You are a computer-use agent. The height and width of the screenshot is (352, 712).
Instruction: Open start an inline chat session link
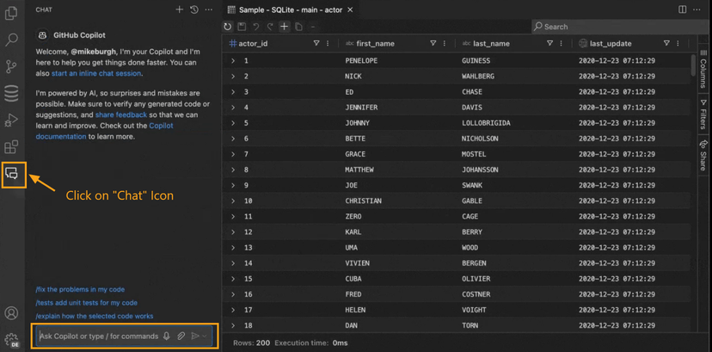coord(96,73)
